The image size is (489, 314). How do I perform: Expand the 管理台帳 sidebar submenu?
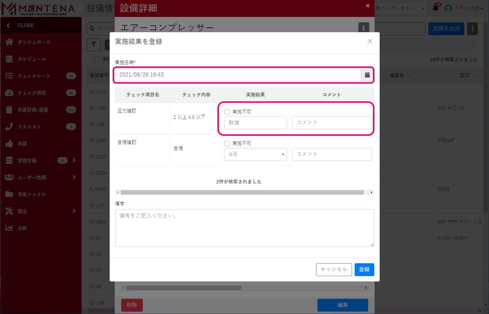pos(74,161)
